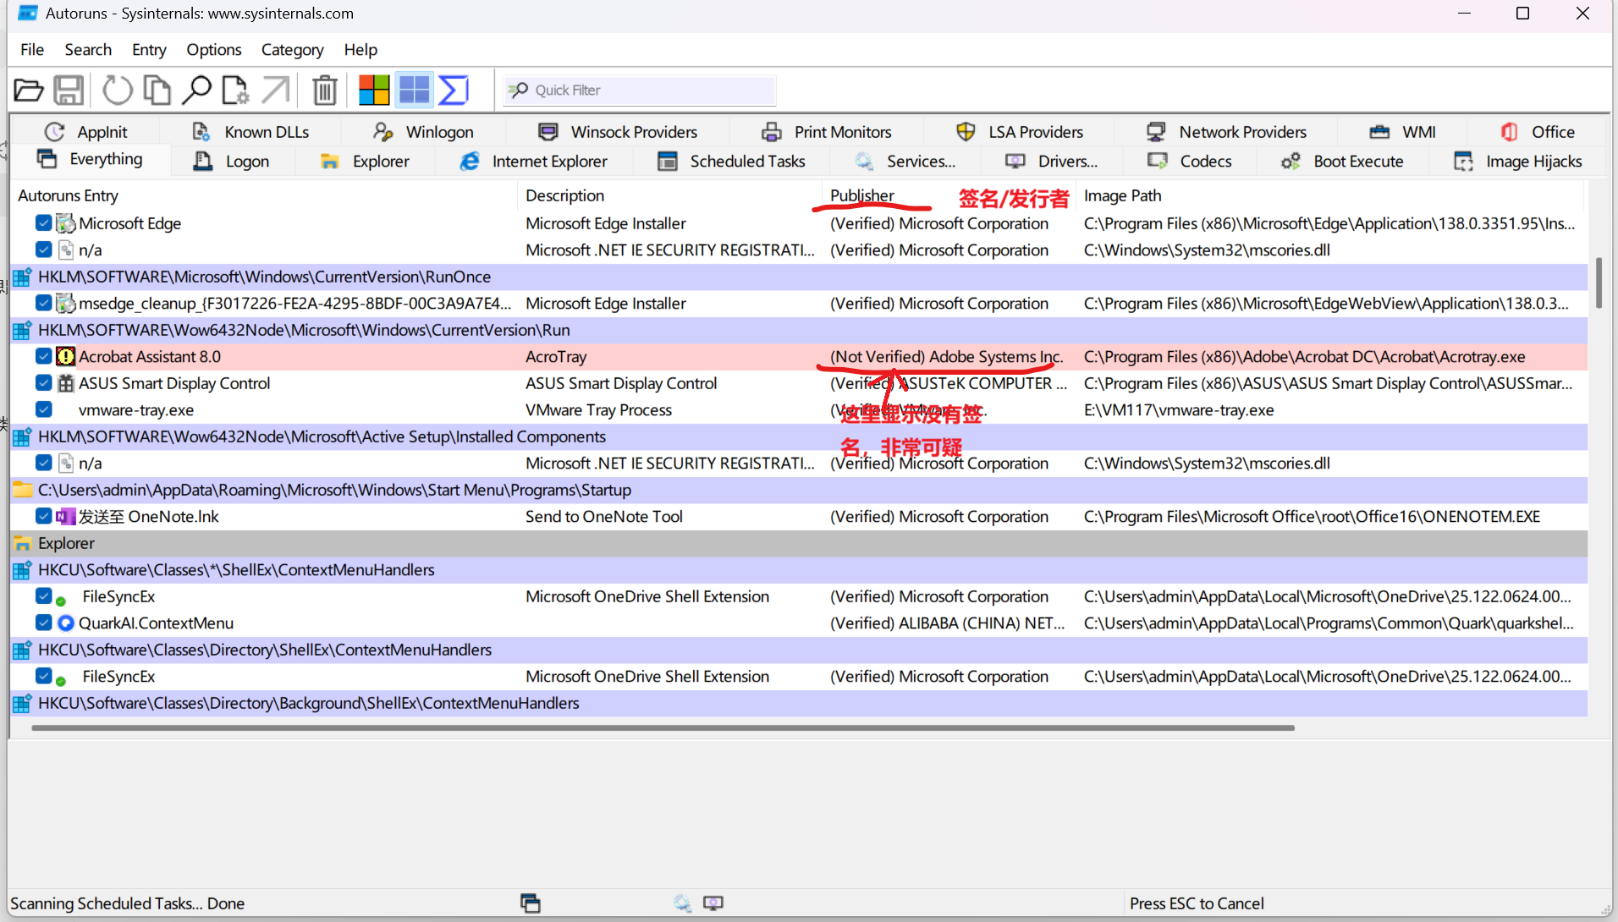This screenshot has height=922, width=1618.
Task: Uncheck the 发送至 OneNote.lnk checkbox
Action: [x=44, y=516]
